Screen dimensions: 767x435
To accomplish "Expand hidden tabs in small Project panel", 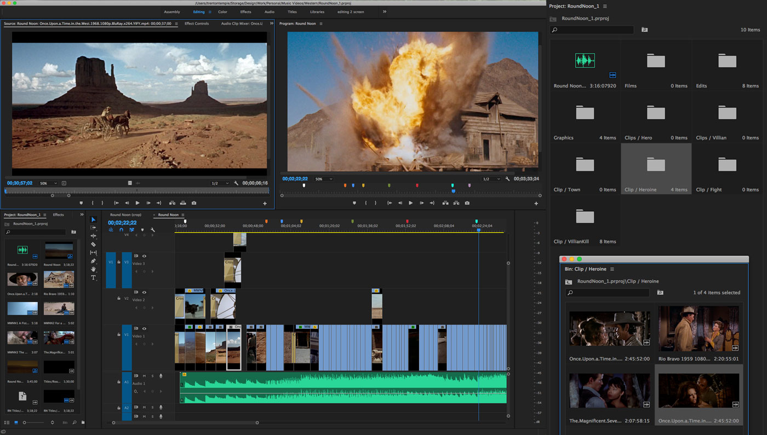I will pyautogui.click(x=82, y=214).
